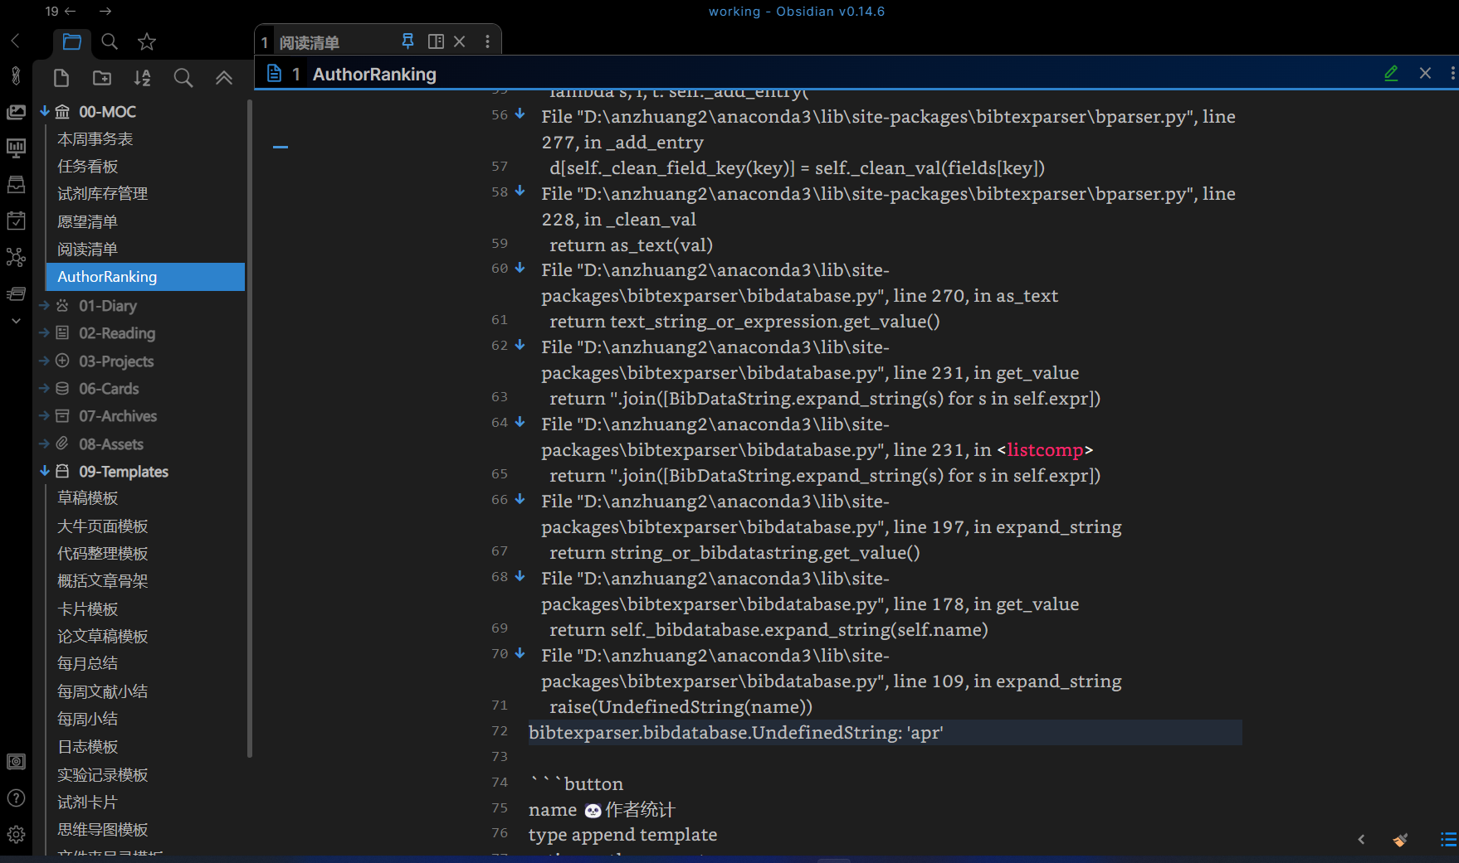Collapse the 09-Templates folder

[x=45, y=471]
